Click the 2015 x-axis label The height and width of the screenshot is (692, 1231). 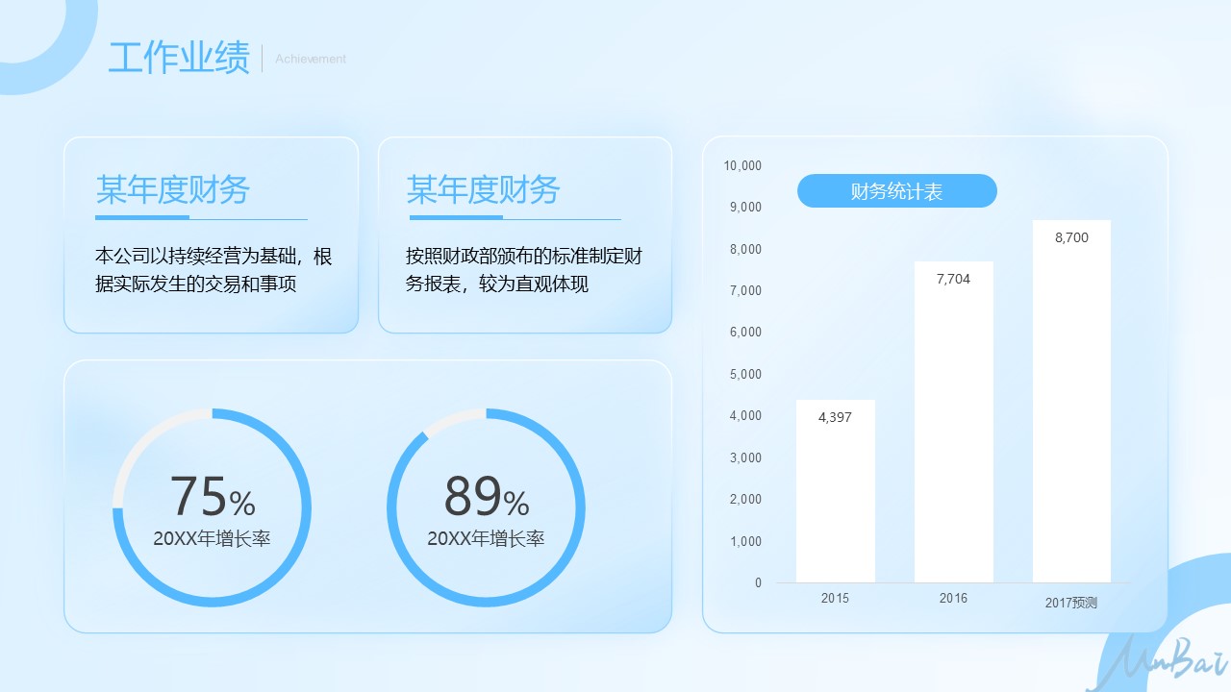point(835,598)
